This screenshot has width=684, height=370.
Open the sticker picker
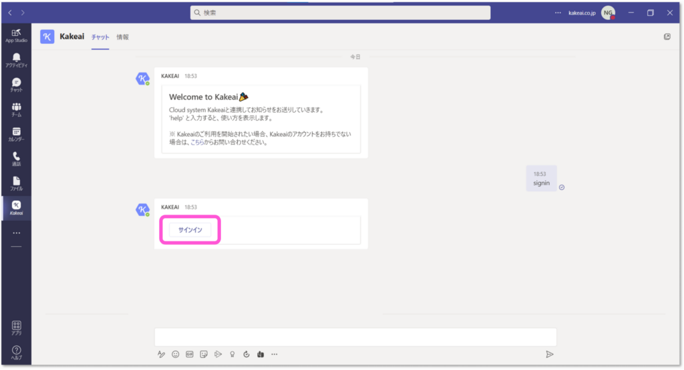[x=204, y=354]
